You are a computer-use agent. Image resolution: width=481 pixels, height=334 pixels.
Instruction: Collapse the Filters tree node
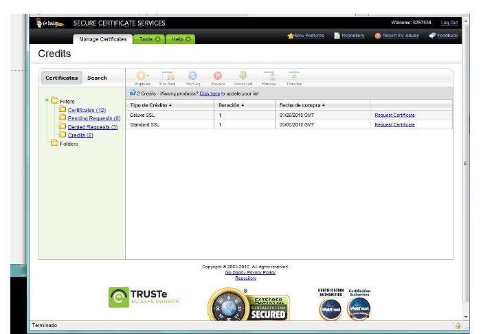tap(47, 100)
